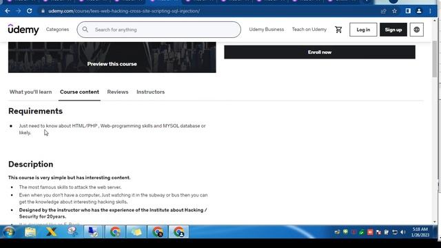Screen dimensions: 441x248
Task: Click the search magnifier icon
Action: click(85, 30)
